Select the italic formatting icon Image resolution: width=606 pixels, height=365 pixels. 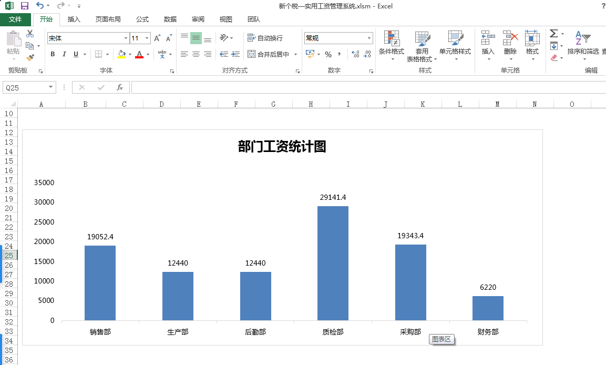click(x=64, y=54)
